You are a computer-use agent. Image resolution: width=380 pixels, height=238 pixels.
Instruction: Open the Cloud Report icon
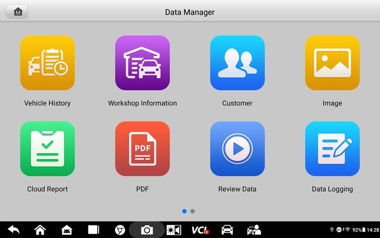tap(48, 149)
